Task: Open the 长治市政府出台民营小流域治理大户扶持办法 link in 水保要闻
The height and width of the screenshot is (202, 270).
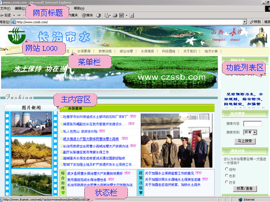Action: [x=96, y=146]
